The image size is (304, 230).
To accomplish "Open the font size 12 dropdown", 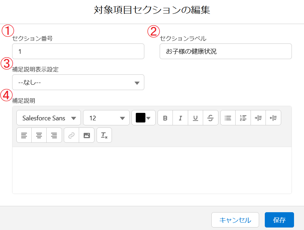I will 106,118.
